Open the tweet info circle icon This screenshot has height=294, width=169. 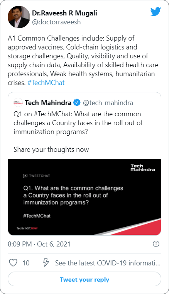(x=156, y=244)
